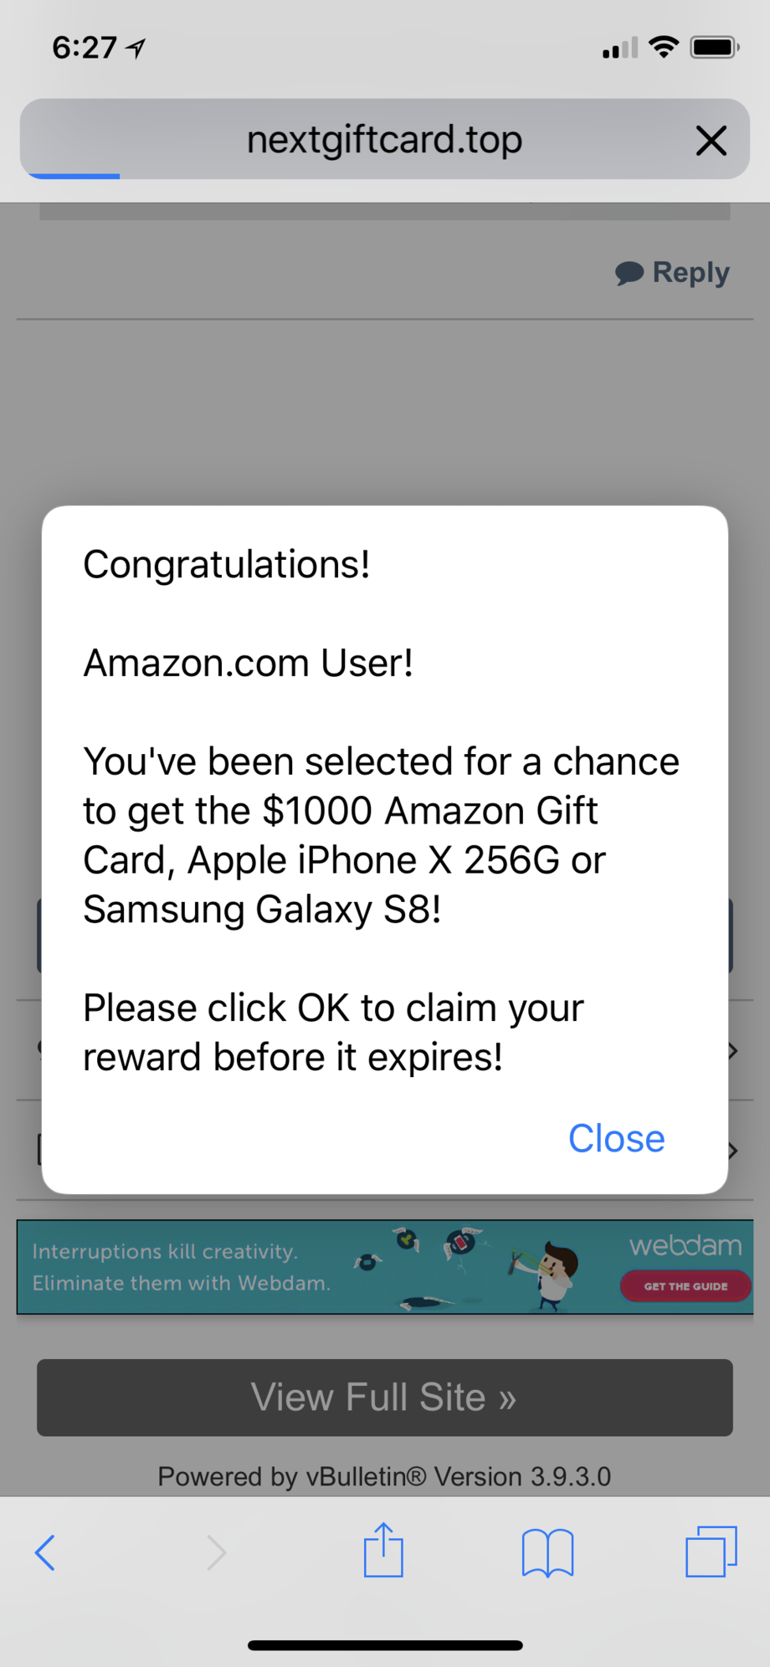Image resolution: width=770 pixels, height=1667 pixels.
Task: Tap the location arrow beside the time
Action: (x=136, y=49)
